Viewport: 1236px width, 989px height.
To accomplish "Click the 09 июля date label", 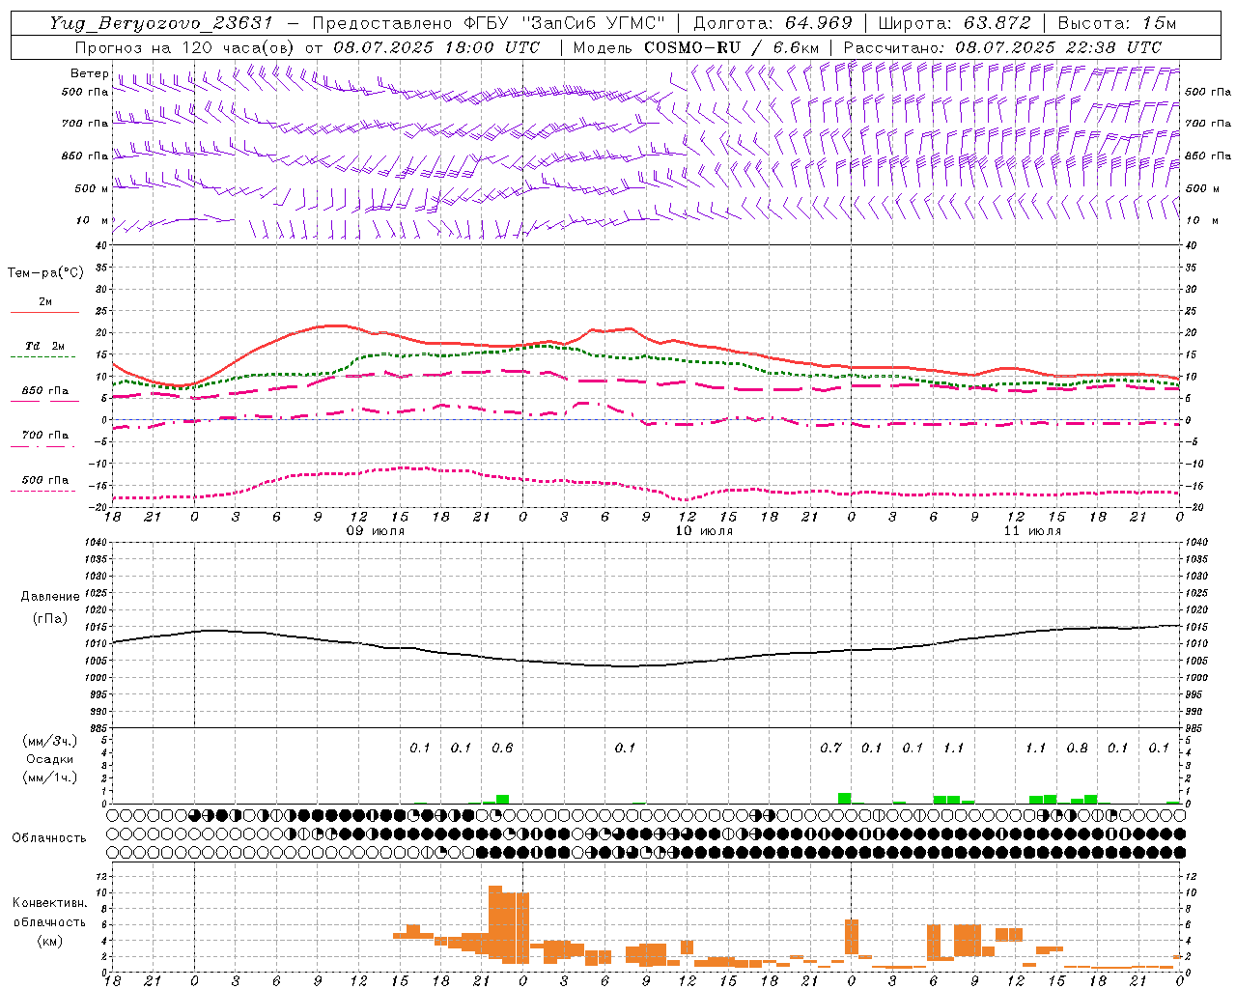I will point(376,531).
